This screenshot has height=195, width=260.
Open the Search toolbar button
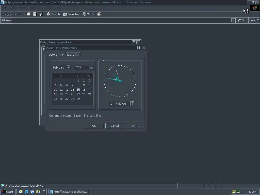pyautogui.click(x=53, y=14)
